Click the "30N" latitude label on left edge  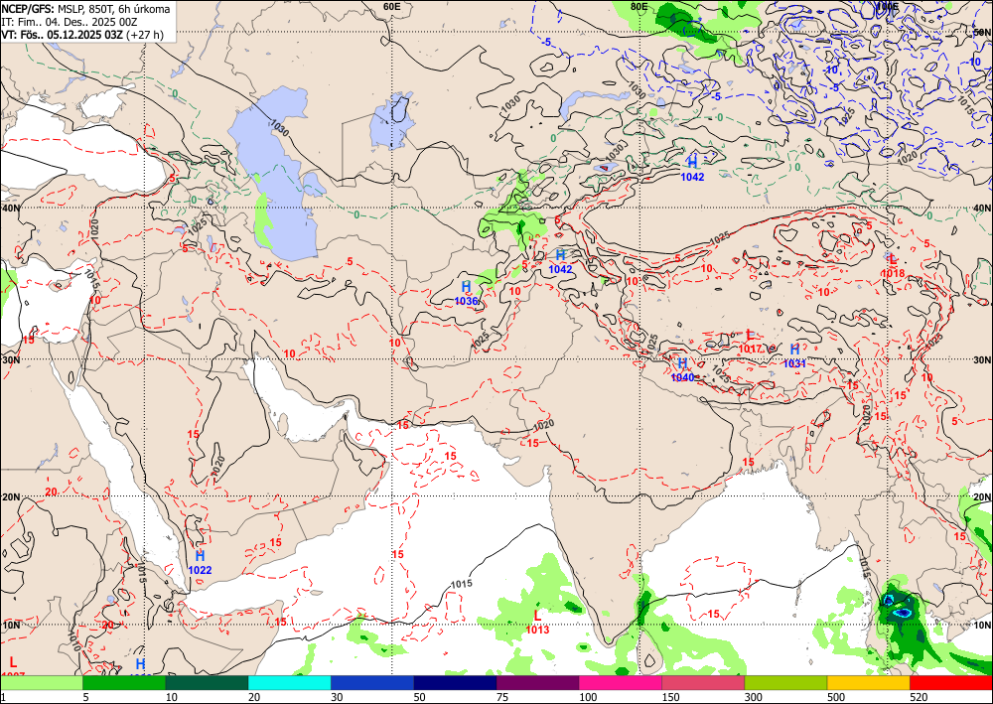coord(10,359)
